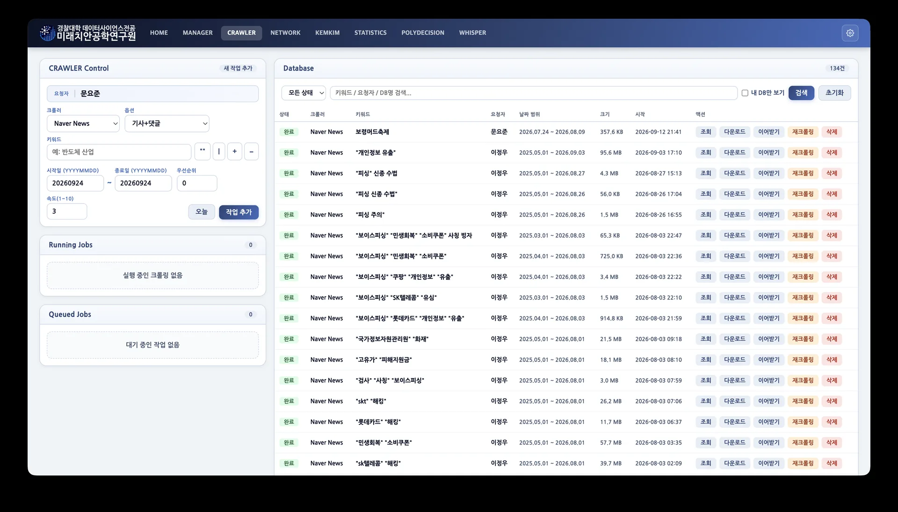The height and width of the screenshot is (512, 898).
Task: Click the database search input field
Action: pyautogui.click(x=534, y=93)
